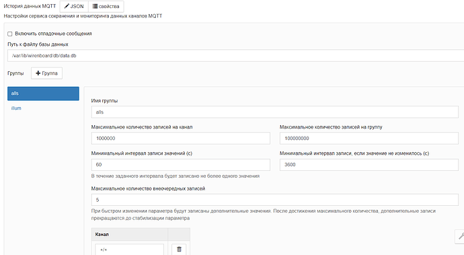
Task: Click the database file path field
Action: point(235,56)
